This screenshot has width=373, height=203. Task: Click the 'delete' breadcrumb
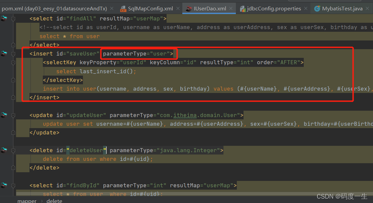click(x=54, y=201)
